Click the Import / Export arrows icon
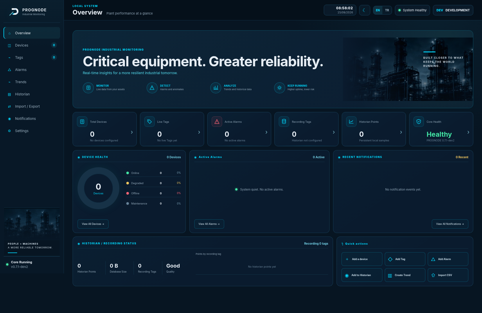Viewport: 482px width, 313px height. coord(9,106)
